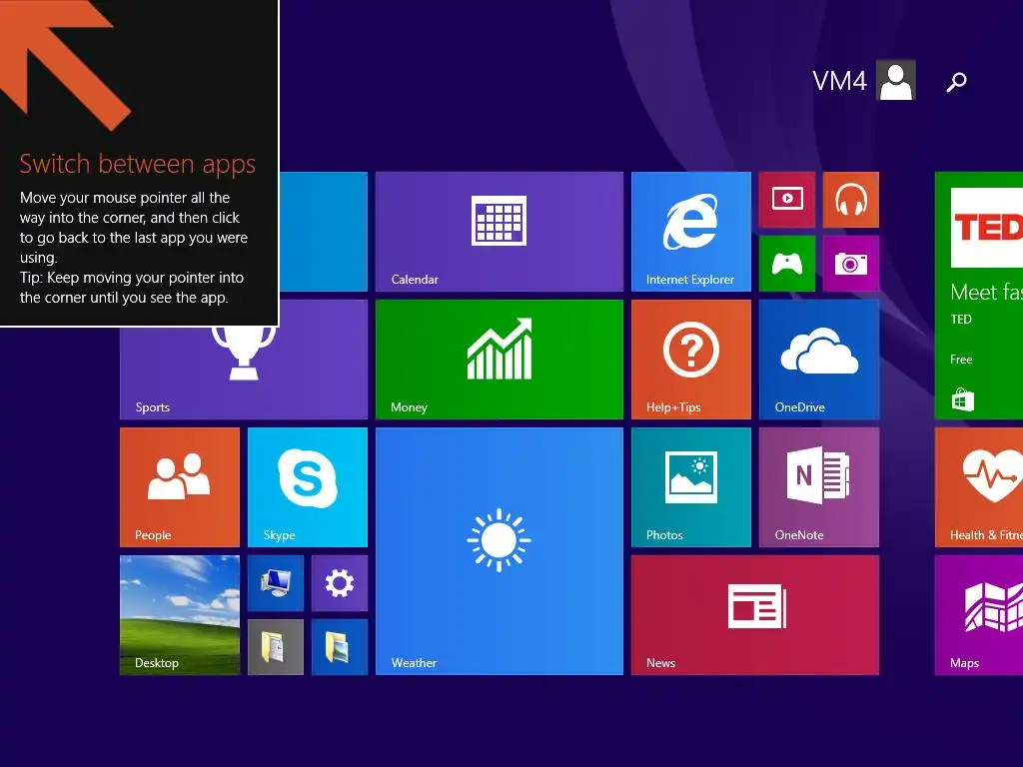The width and height of the screenshot is (1023, 767).
Task: Open the Money tile
Action: [500, 360]
